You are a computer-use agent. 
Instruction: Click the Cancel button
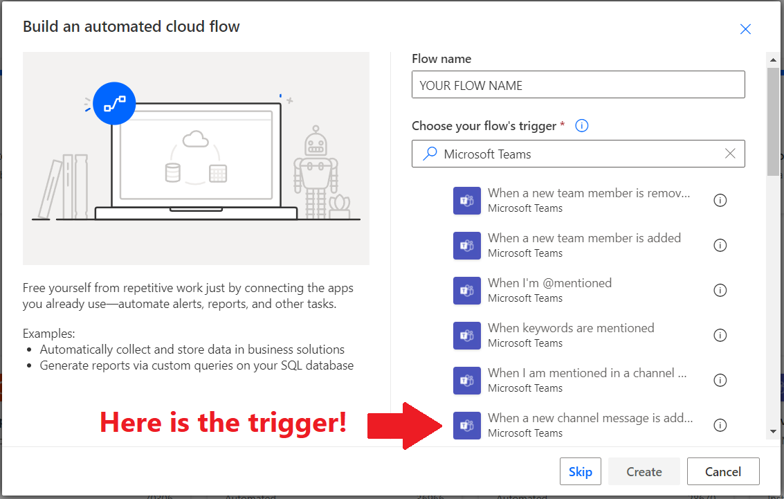(723, 471)
